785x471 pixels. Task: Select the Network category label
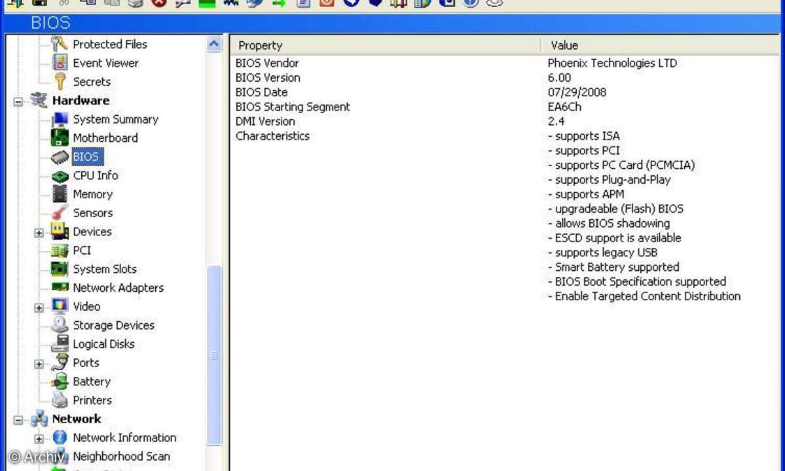(x=77, y=419)
